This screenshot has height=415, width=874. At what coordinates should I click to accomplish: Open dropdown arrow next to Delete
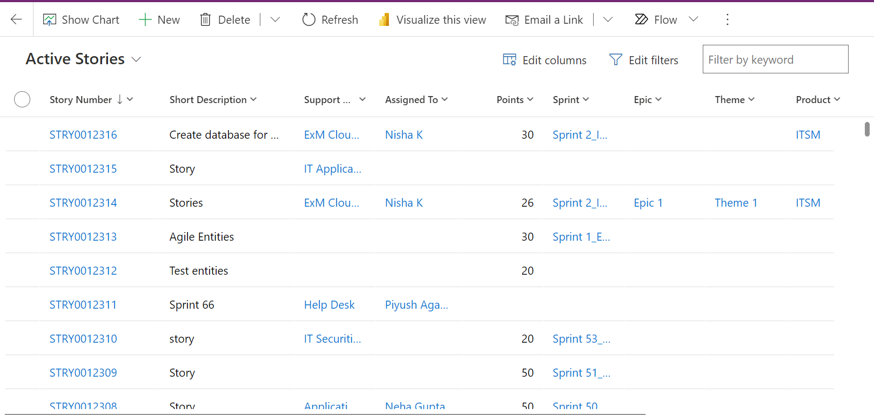pyautogui.click(x=275, y=20)
